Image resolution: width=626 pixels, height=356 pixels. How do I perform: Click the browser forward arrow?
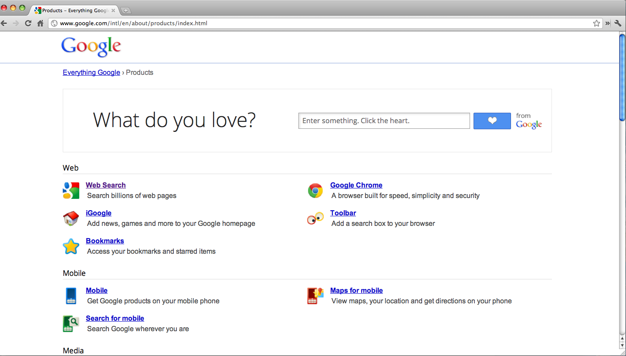16,23
